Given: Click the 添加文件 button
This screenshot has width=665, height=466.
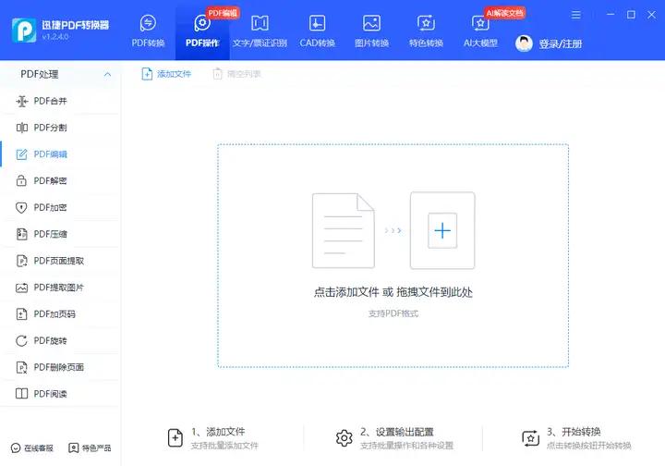Looking at the screenshot, I should [166, 74].
